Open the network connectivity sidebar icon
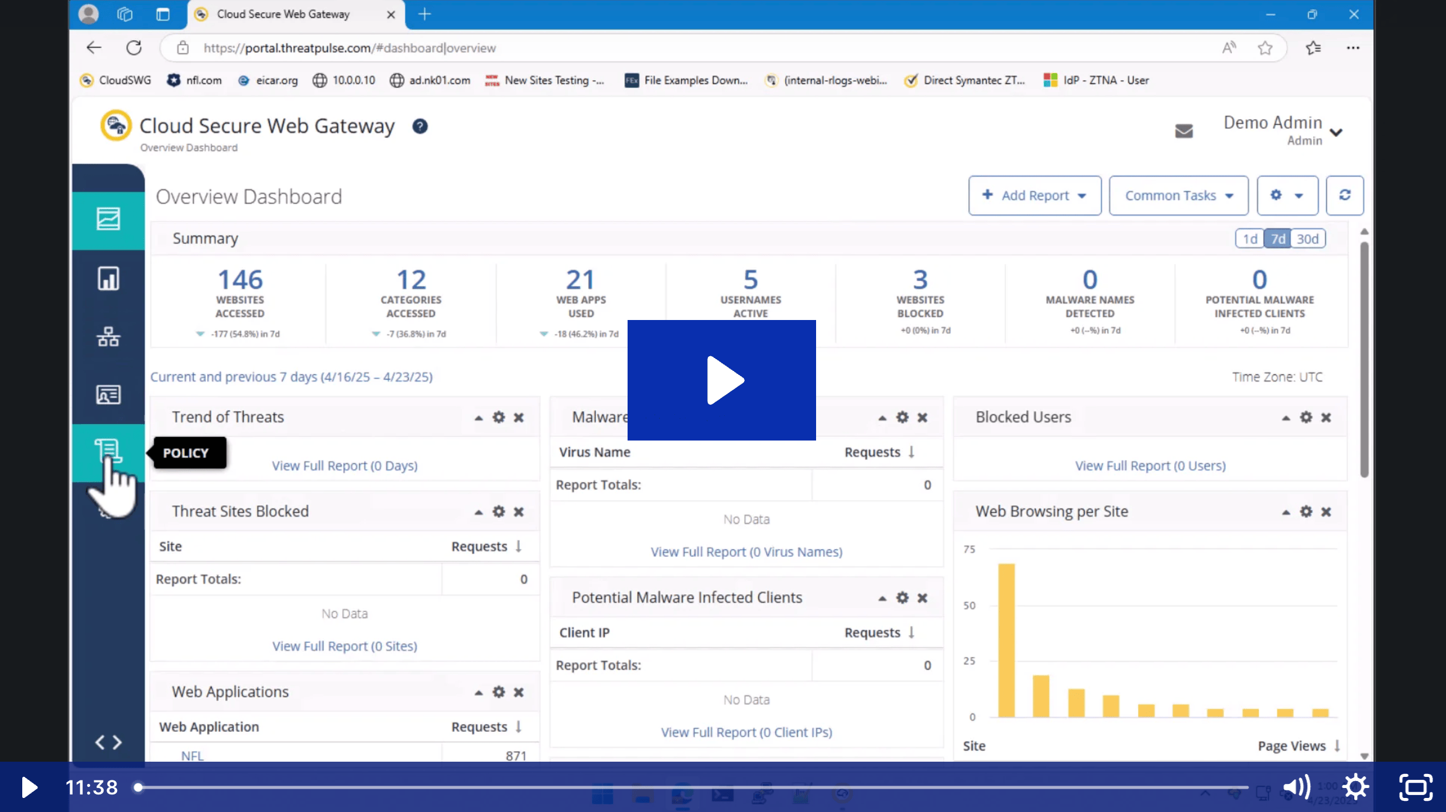 tap(108, 337)
